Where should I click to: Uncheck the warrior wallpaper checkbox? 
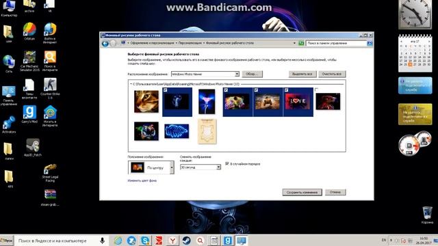coord(256,90)
